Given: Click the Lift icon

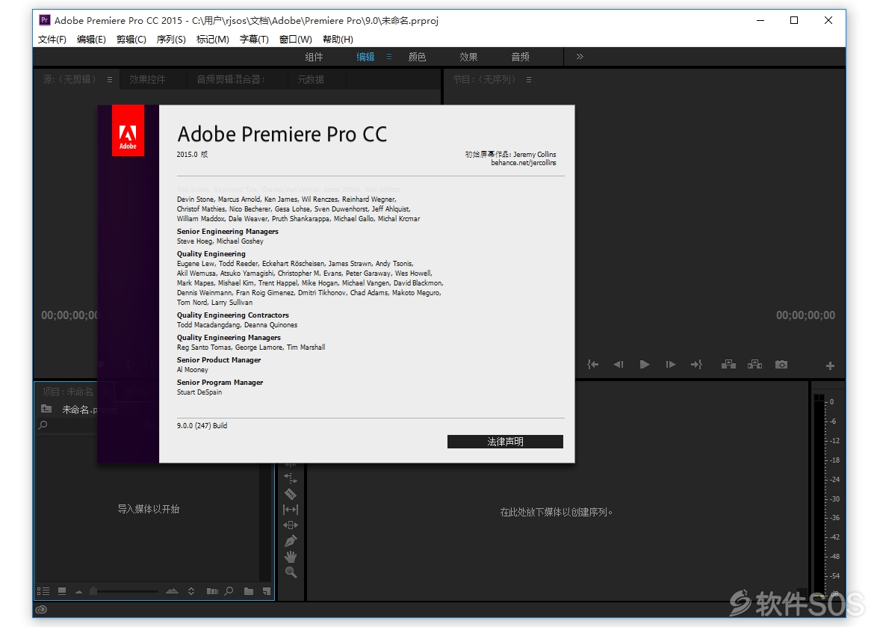Looking at the screenshot, I should [728, 365].
